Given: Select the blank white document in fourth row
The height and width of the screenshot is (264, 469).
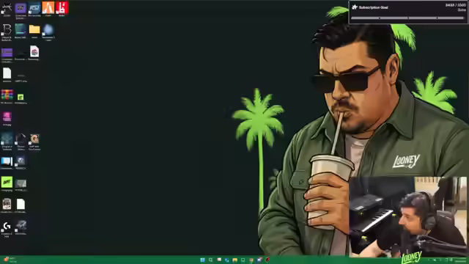Looking at the screenshot, I should tap(7, 73).
